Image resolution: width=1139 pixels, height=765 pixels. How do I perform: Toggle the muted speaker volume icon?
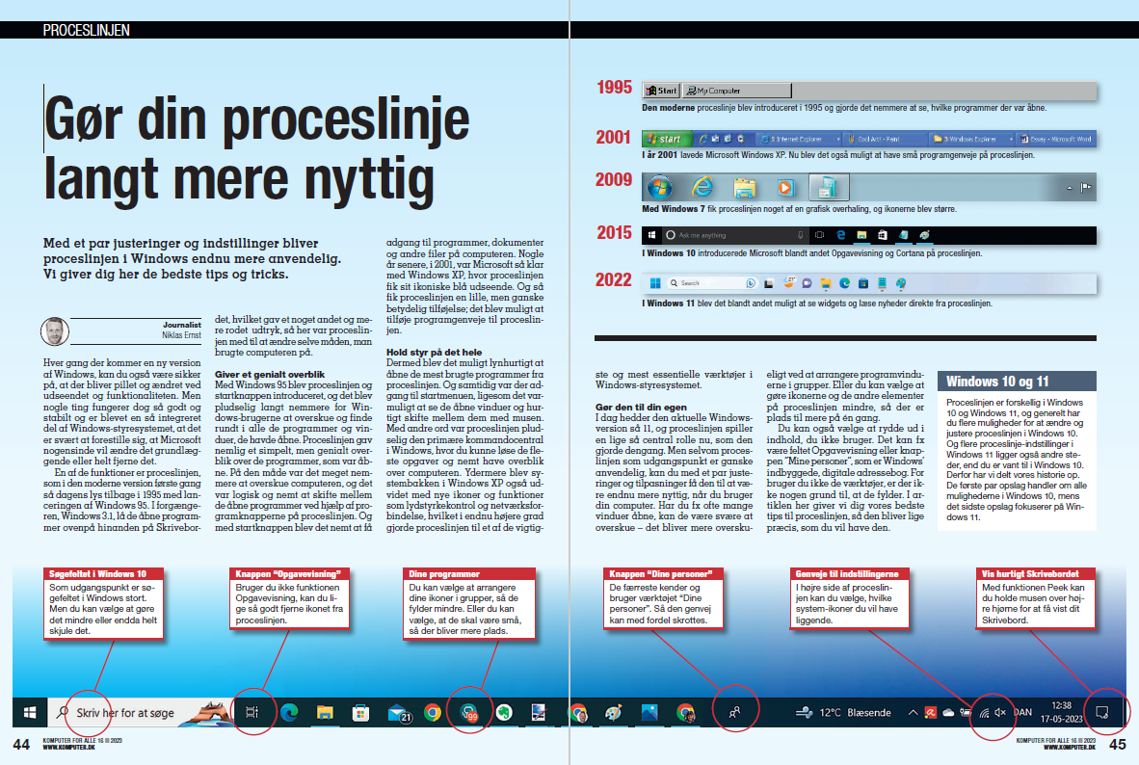click(1000, 713)
